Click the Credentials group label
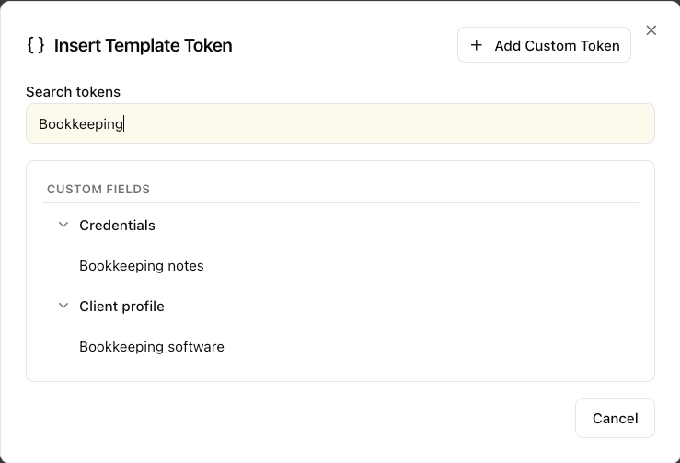The image size is (680, 463). tap(117, 226)
